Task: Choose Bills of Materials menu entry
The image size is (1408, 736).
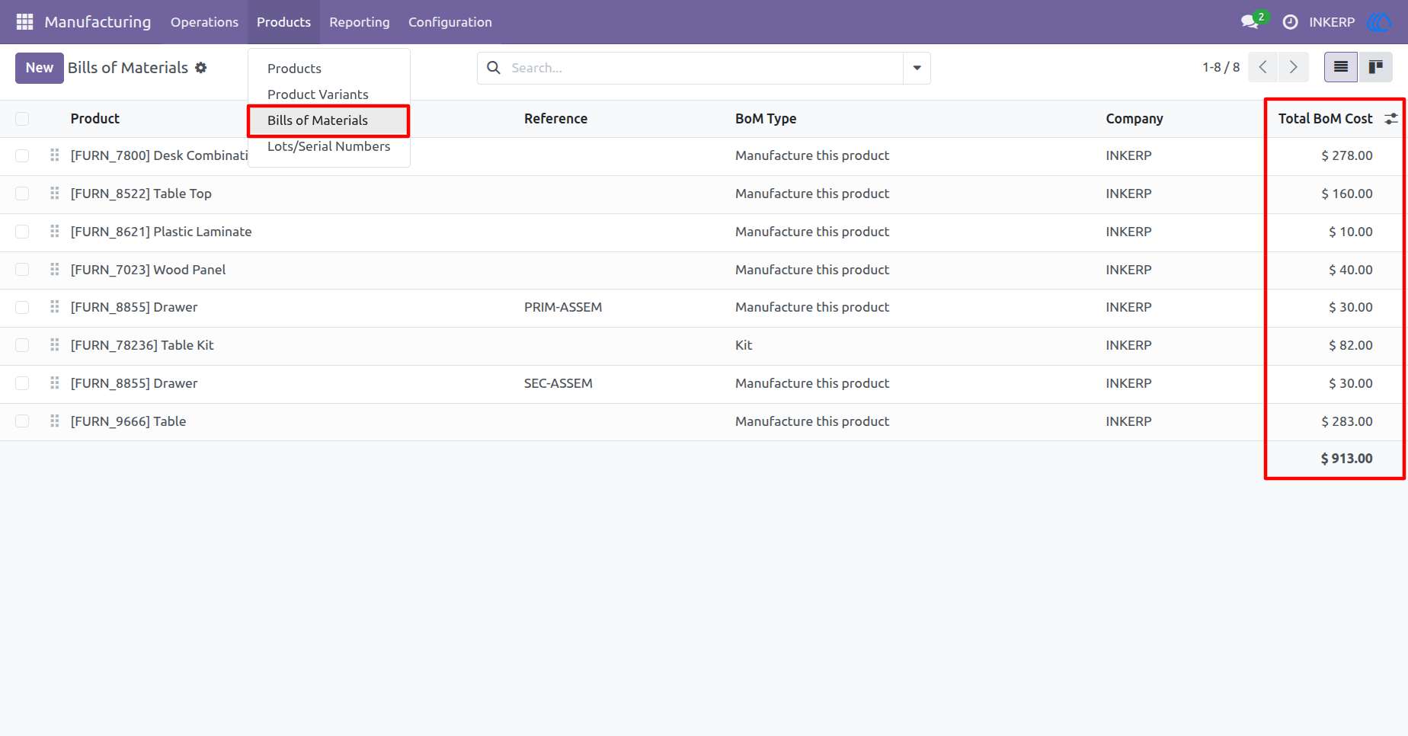Action: (329, 120)
